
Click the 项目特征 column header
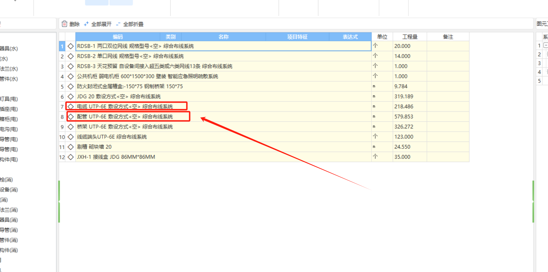point(297,37)
